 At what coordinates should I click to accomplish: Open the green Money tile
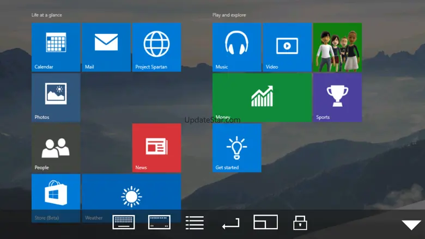click(262, 98)
